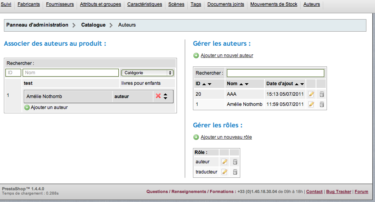Open the Fabricants tab
This screenshot has height=202, width=375.
[29, 4]
